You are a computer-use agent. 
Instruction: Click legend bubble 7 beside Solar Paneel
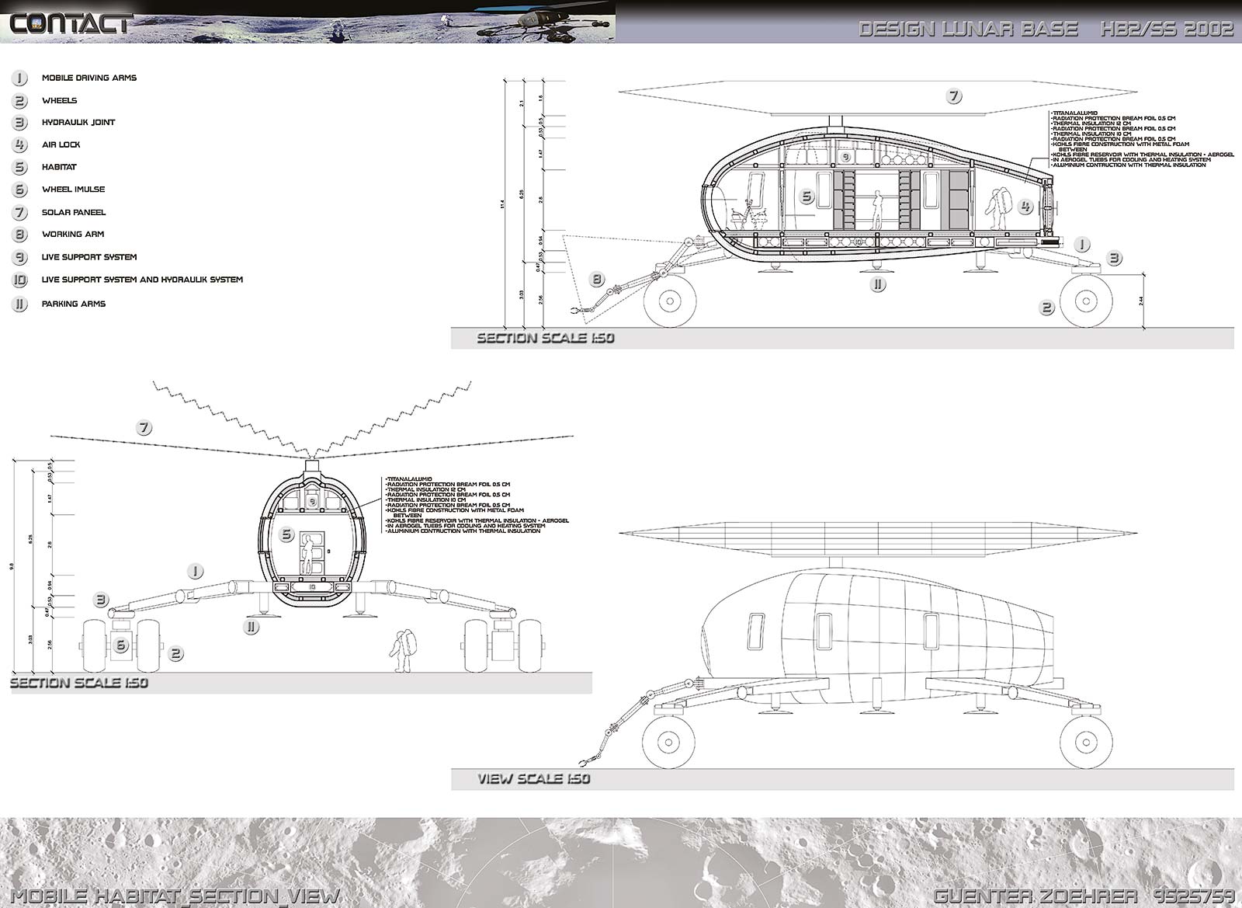click(19, 212)
